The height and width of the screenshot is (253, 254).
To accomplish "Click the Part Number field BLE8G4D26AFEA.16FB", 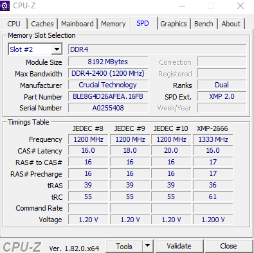I will (x=108, y=96).
